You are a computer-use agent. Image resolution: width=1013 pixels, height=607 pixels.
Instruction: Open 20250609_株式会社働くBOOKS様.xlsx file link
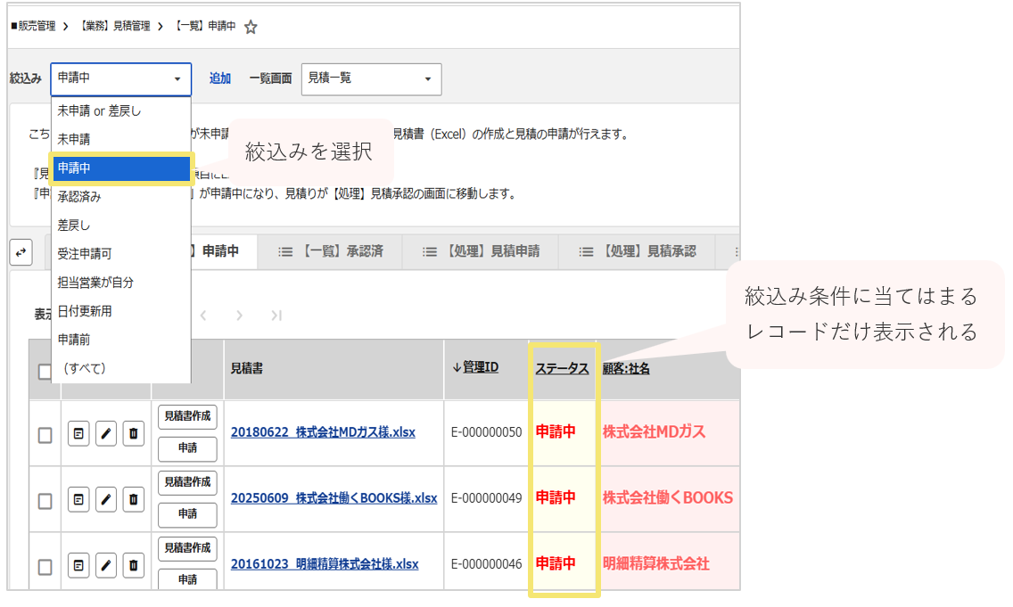tap(334, 498)
